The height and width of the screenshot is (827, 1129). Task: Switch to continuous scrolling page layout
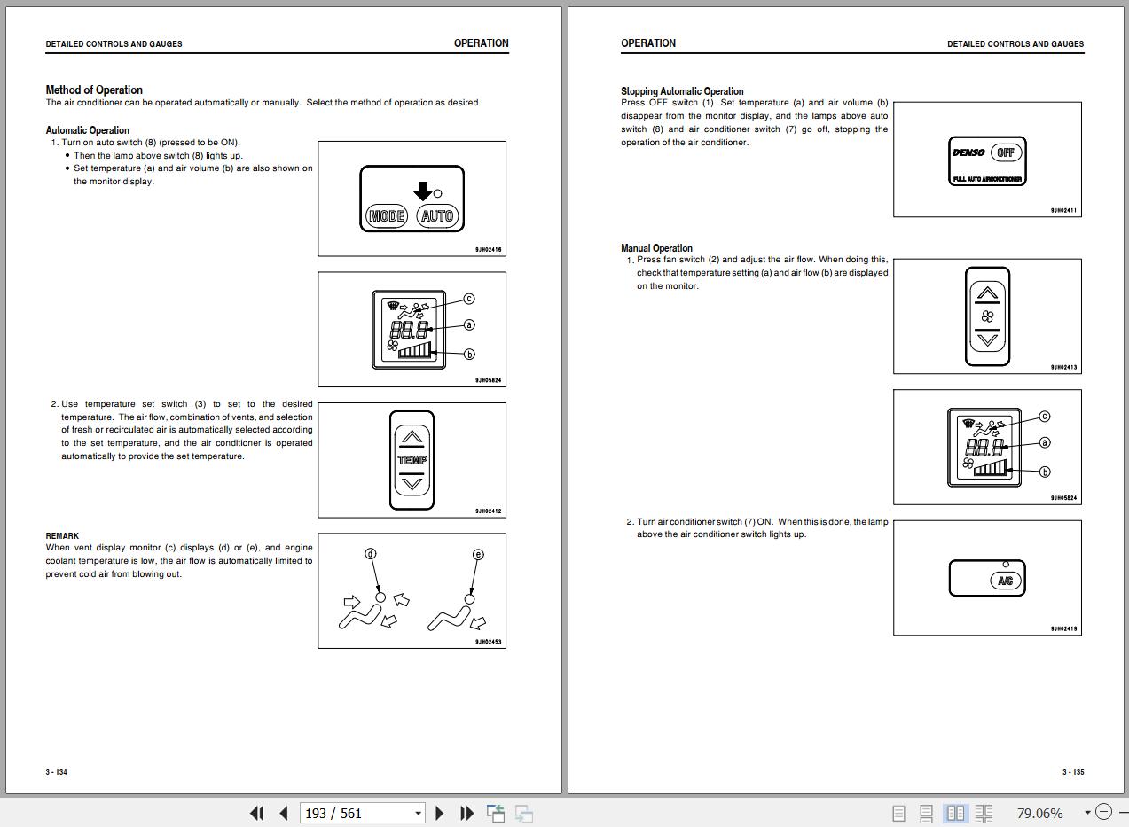(926, 813)
